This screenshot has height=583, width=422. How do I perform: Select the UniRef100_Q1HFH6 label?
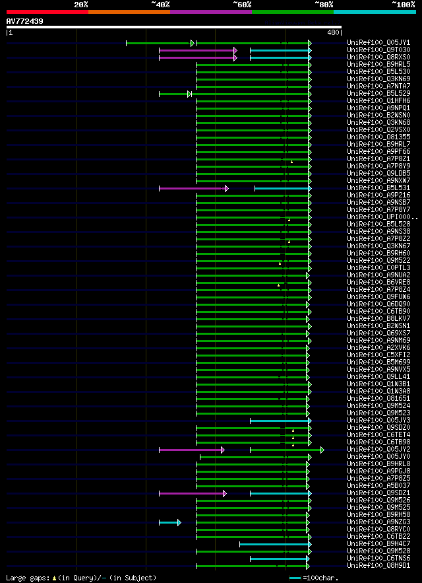378,101
